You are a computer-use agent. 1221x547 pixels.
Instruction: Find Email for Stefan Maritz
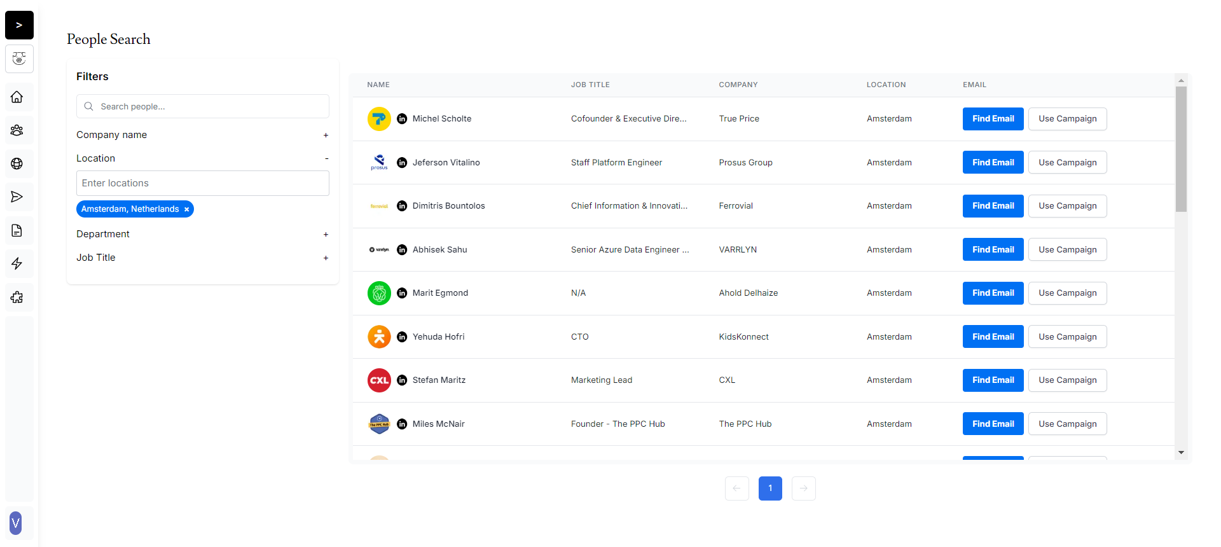[993, 380]
